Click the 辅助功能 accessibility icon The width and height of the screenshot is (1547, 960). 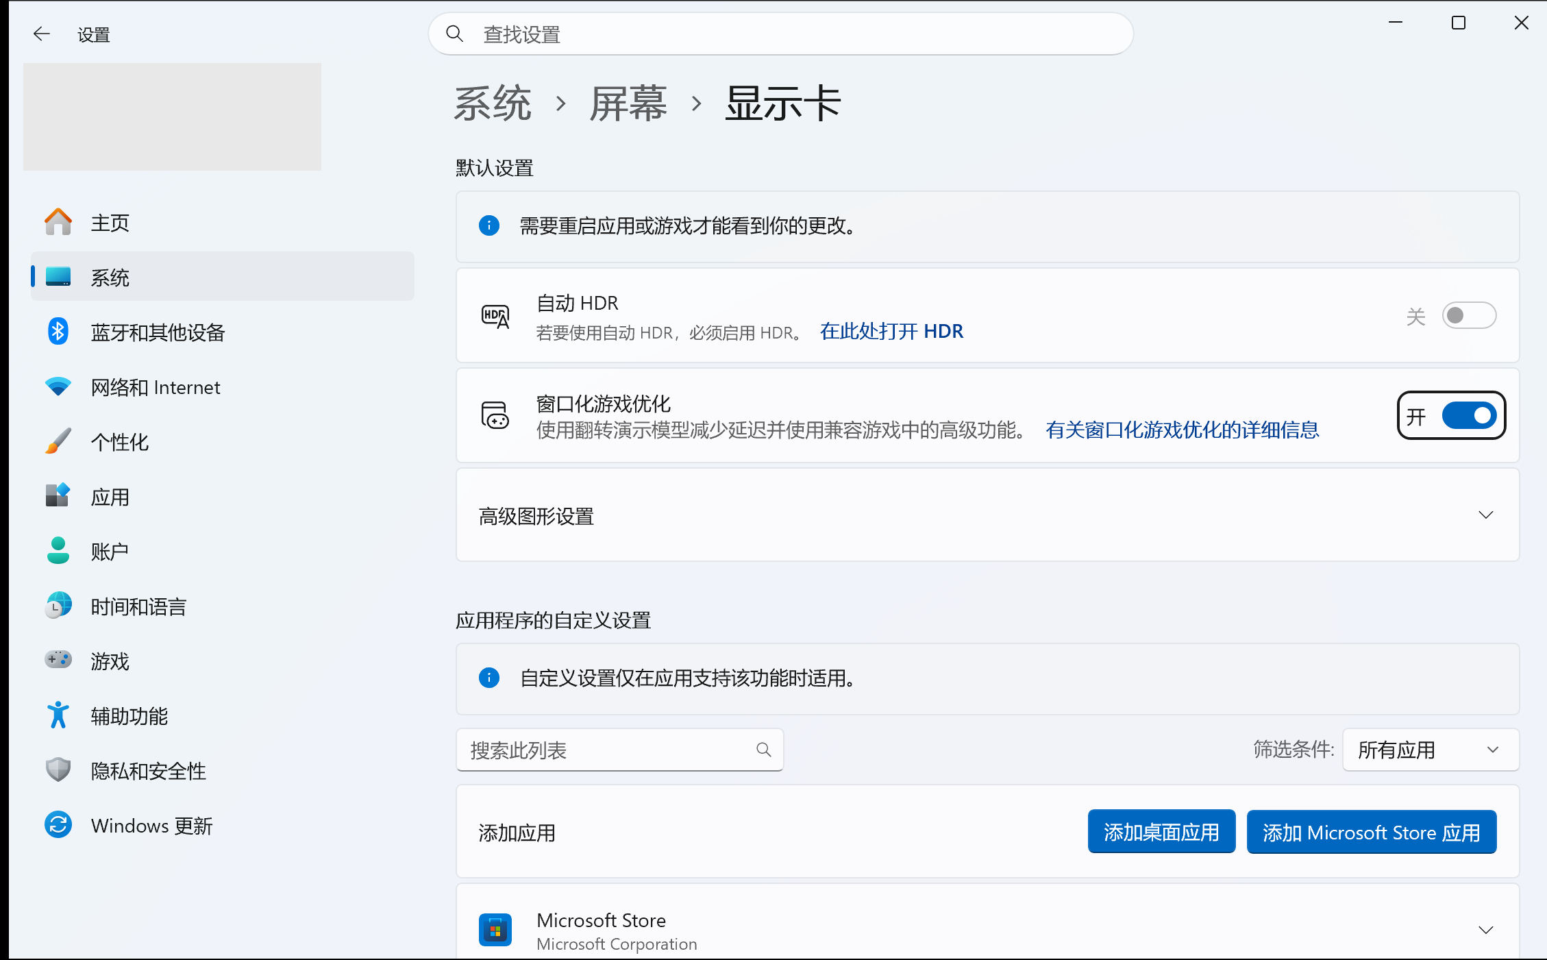click(58, 715)
